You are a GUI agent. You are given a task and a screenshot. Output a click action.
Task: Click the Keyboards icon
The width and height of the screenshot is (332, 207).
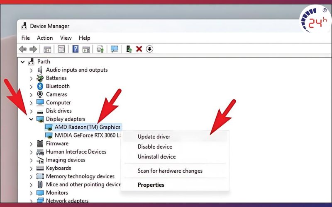(40, 168)
